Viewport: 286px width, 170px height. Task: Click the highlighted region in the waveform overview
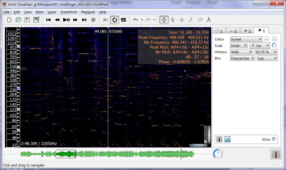[66, 154]
